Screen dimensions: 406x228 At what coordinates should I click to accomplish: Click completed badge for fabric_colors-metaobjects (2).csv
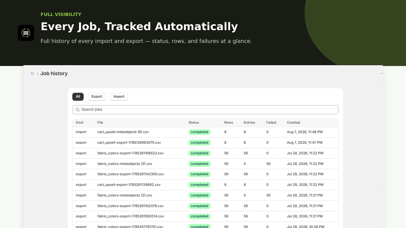point(199,195)
